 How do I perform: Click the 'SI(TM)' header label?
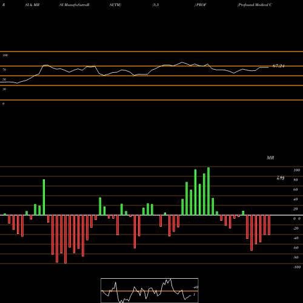click(x=115, y=5)
